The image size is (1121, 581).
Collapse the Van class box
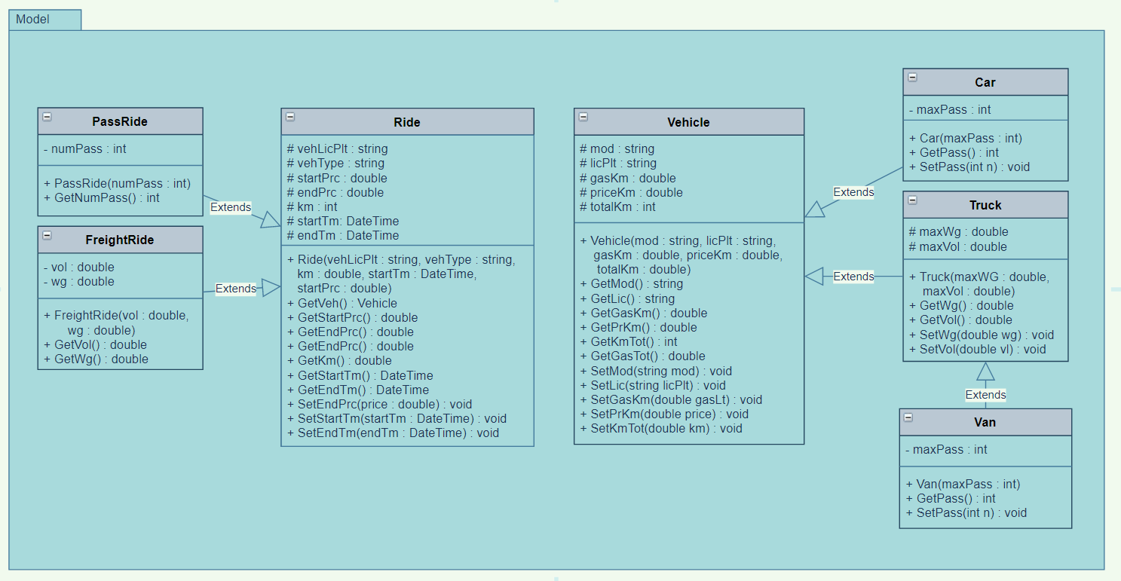tap(908, 417)
